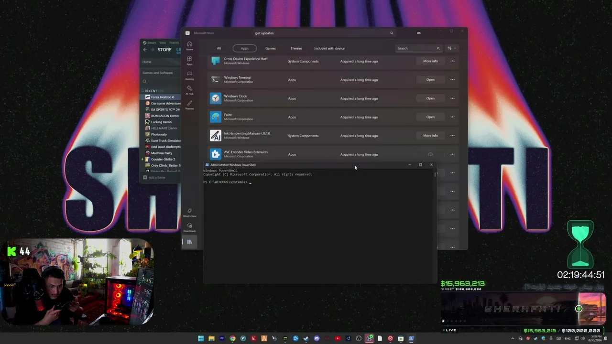Open Premiere Pro from taskbar

222,339
